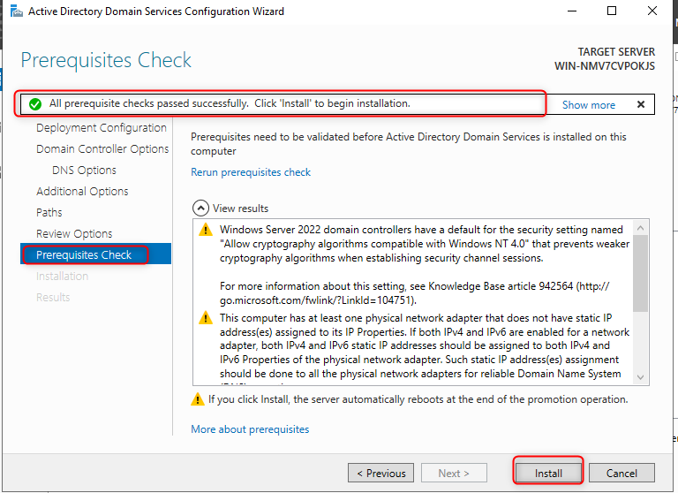
Task: Click the Cancel button
Action: click(621, 473)
